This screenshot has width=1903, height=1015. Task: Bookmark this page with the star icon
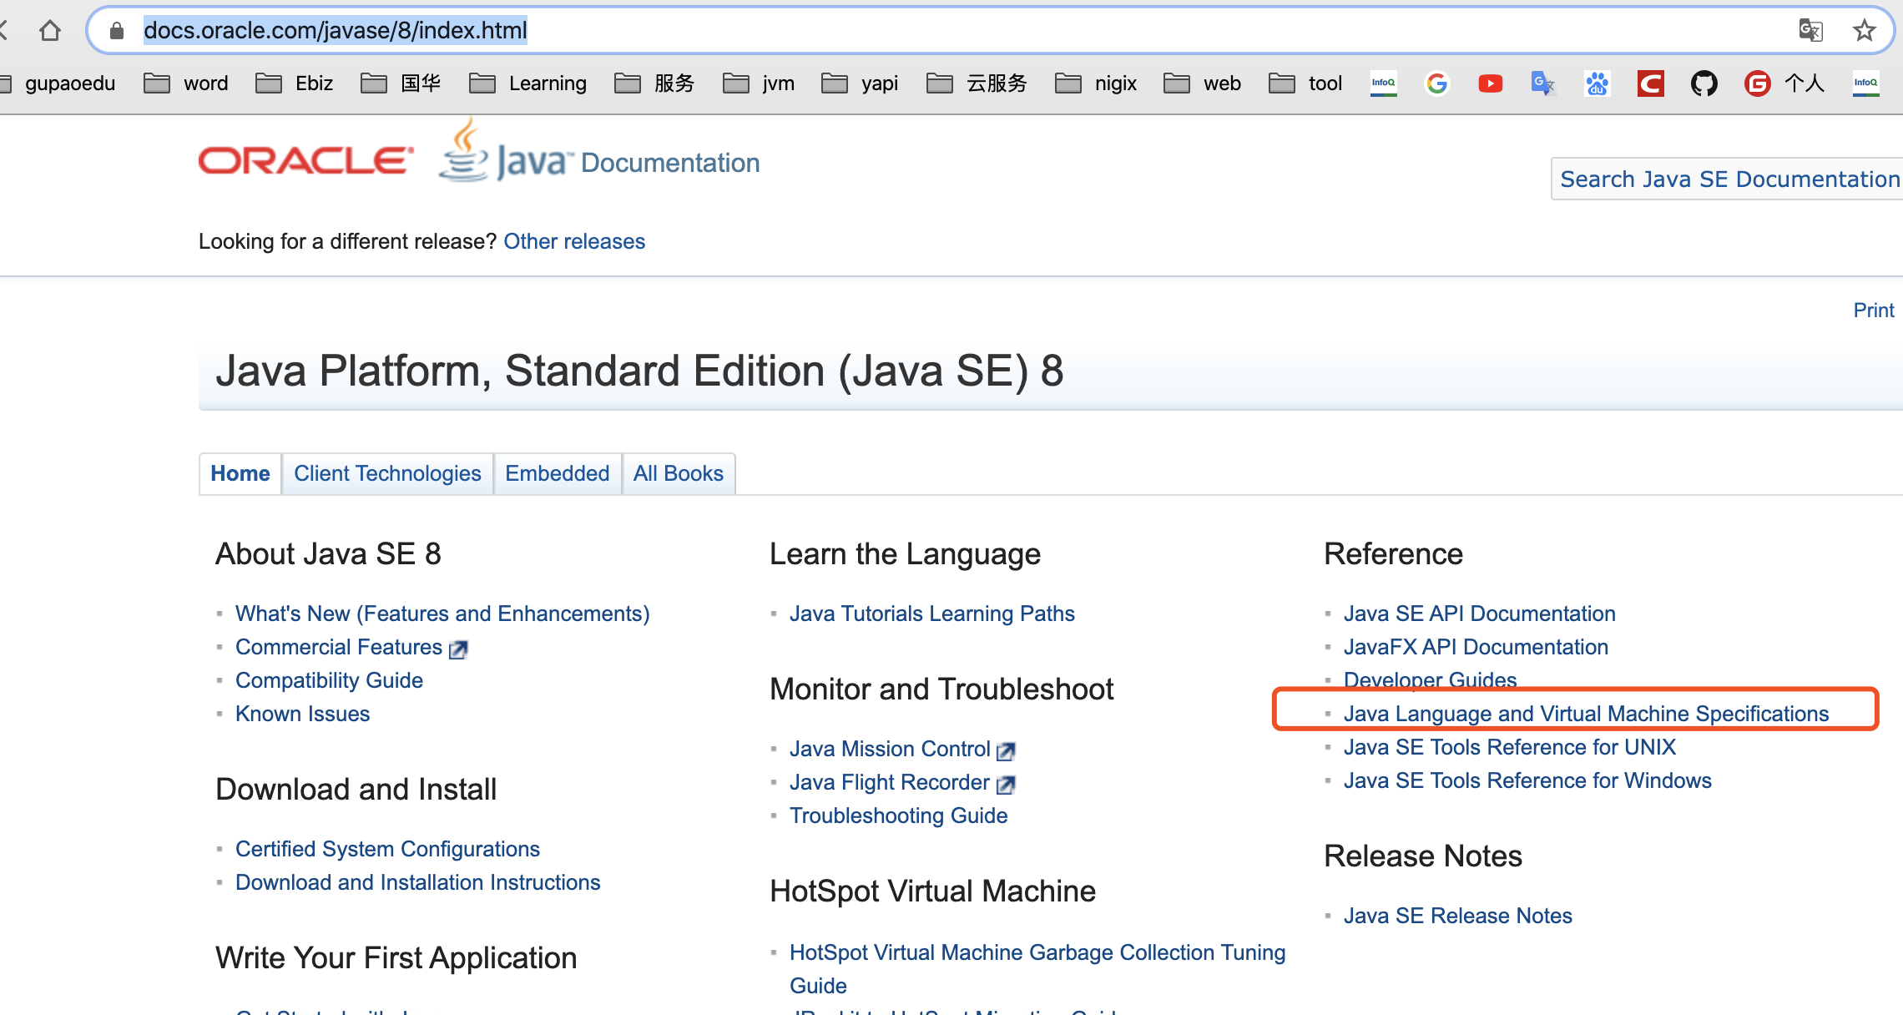click(x=1864, y=31)
